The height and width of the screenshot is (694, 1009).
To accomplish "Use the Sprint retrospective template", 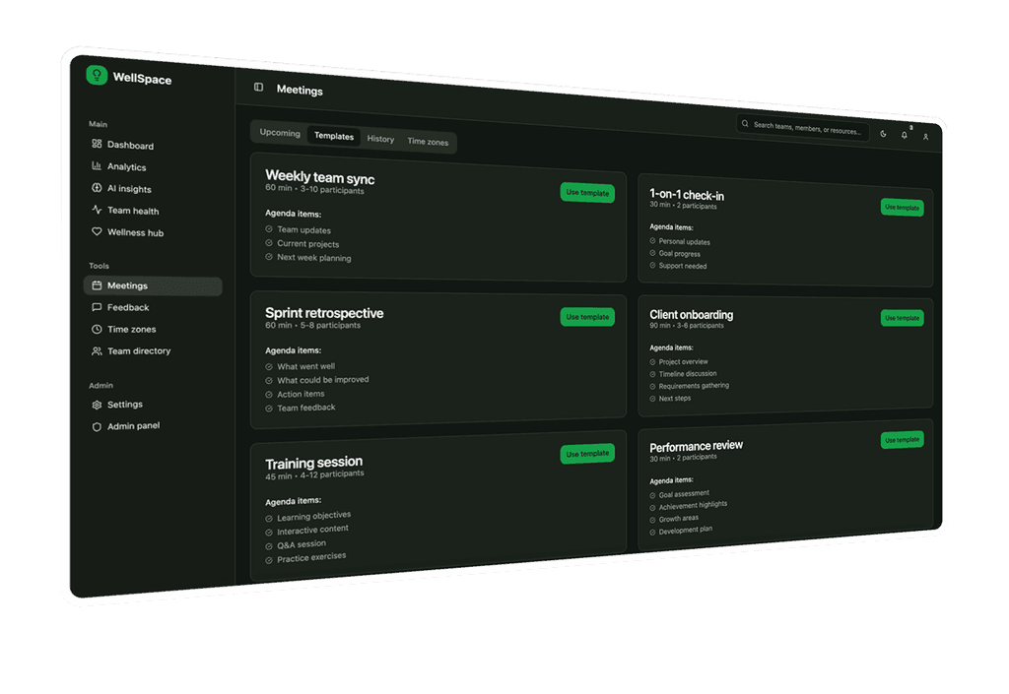I will (x=587, y=317).
